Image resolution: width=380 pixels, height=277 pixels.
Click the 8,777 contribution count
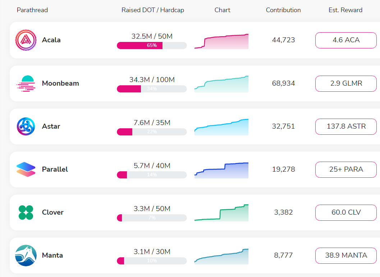point(283,255)
